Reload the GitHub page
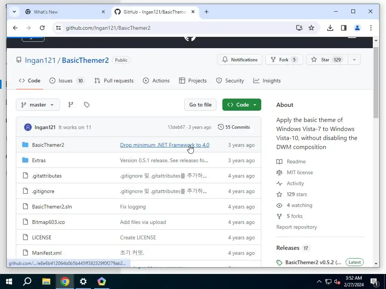This screenshot has height=289, width=386. point(42,28)
